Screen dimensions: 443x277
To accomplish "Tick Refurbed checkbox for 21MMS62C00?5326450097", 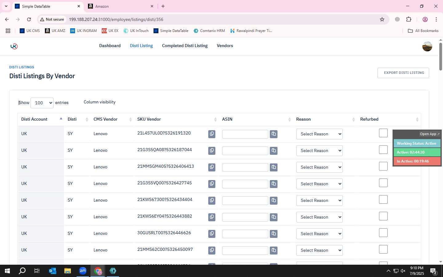I will (x=383, y=249).
